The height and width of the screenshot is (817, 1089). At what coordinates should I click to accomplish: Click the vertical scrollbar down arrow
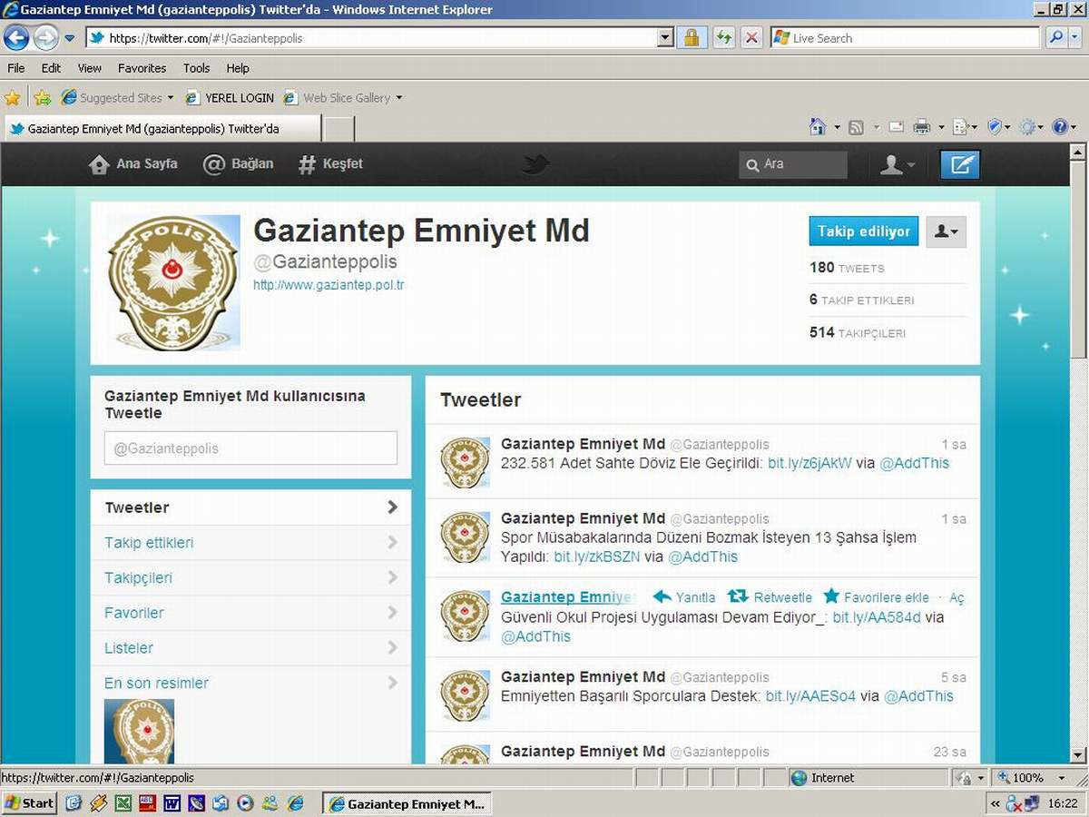(1078, 754)
